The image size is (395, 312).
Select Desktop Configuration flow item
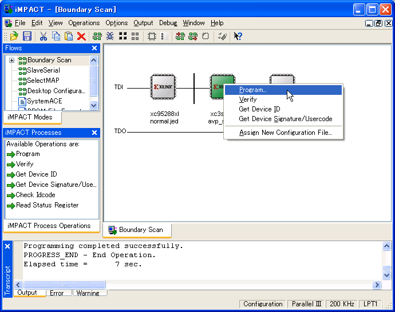pyautogui.click(x=56, y=91)
